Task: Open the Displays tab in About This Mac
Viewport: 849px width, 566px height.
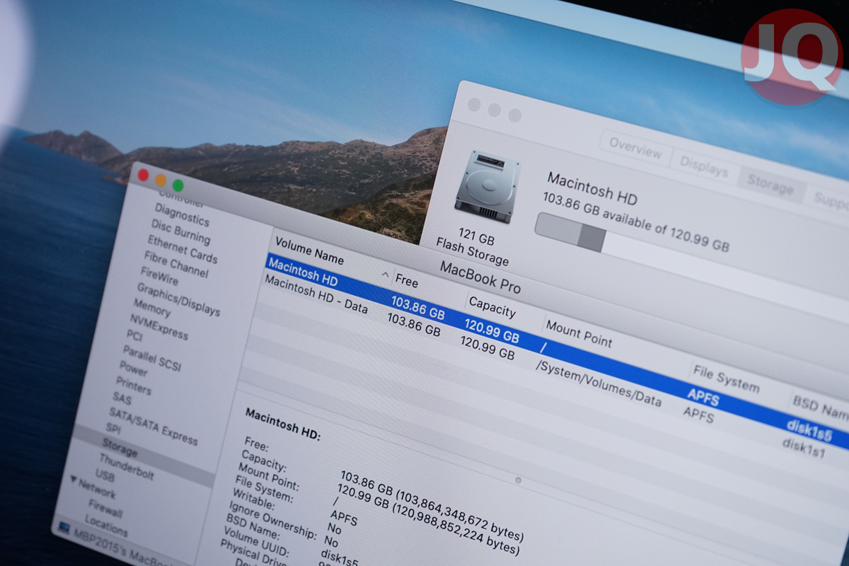Action: pos(704,168)
